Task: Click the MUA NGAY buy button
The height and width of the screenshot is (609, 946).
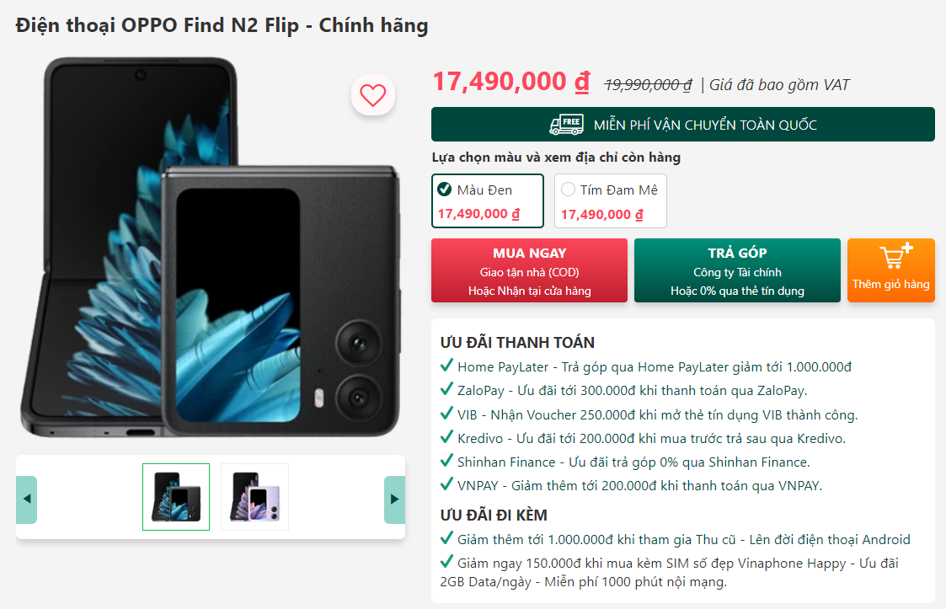Action: point(529,270)
